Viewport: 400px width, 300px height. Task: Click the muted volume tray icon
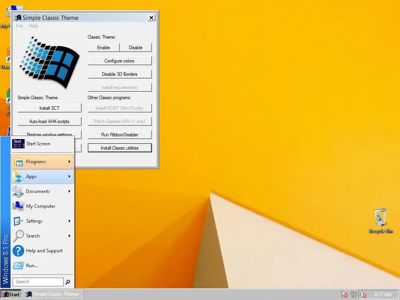(x=363, y=295)
